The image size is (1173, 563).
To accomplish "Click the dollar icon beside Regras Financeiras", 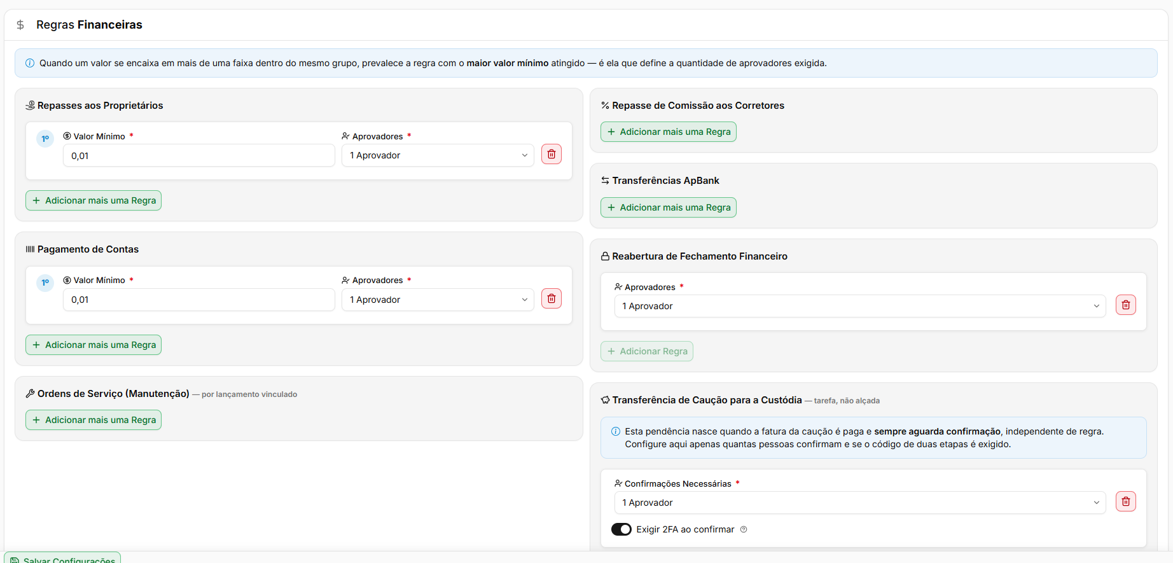I will [x=20, y=25].
